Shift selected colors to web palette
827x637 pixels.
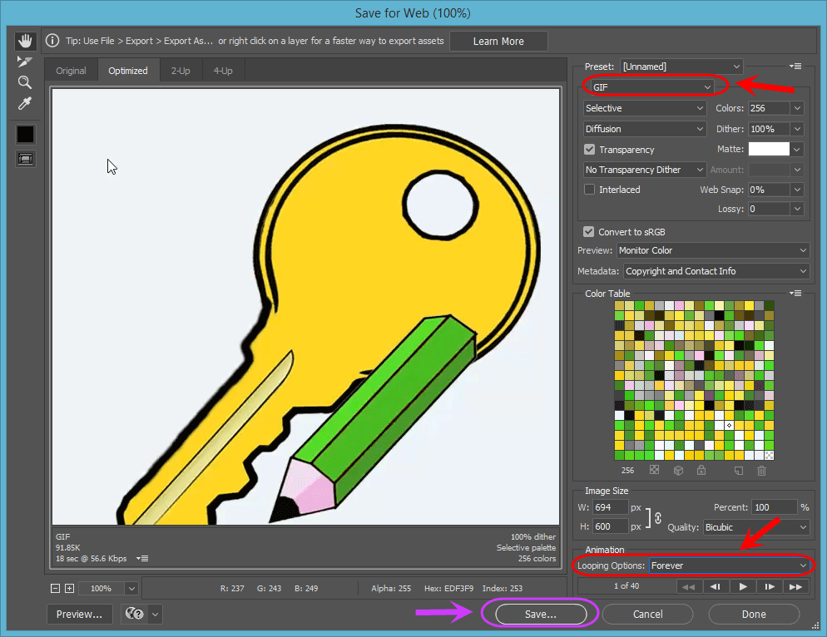pos(678,470)
